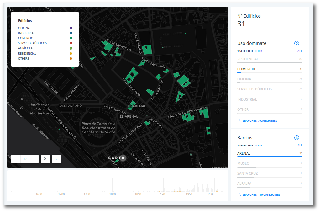Open the Uso dominate widget options menu
This screenshot has width=320, height=212.
click(302, 43)
